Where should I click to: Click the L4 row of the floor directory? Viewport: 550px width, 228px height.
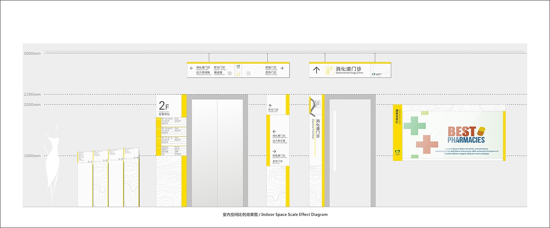[x=171, y=122]
